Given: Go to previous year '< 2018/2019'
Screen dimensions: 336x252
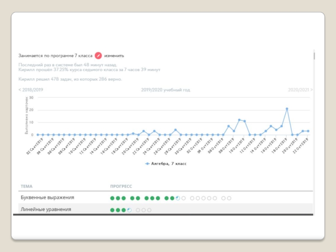Looking at the screenshot, I should 31,90.
